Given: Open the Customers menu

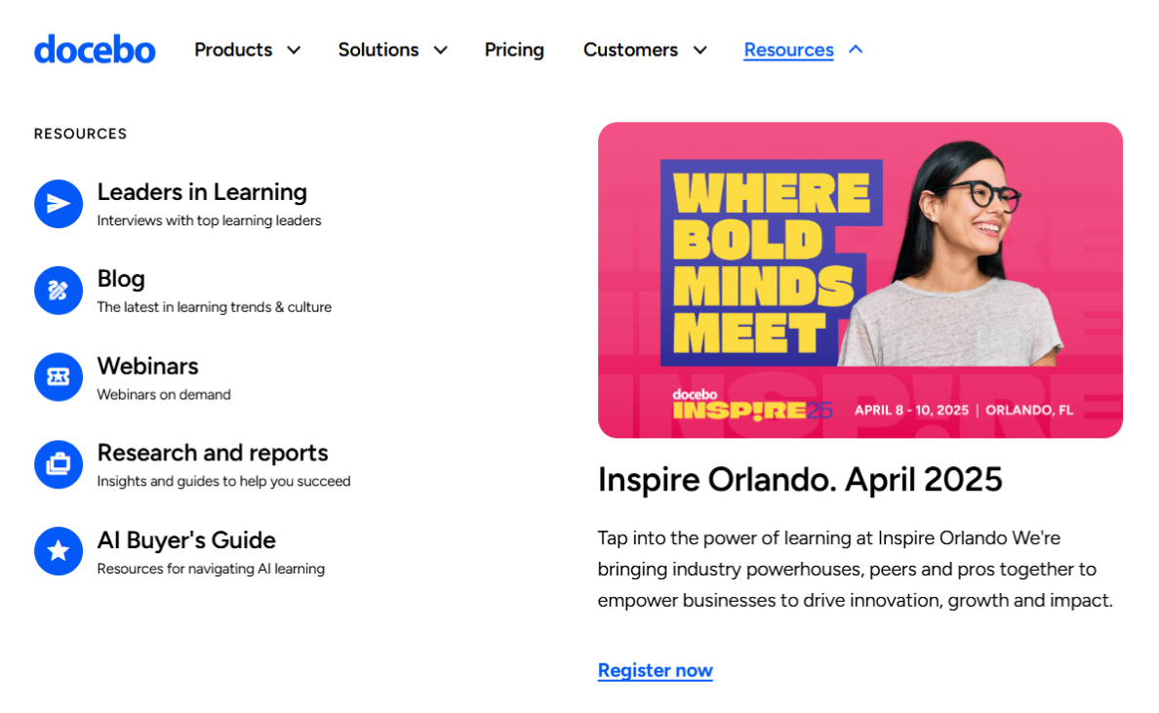Looking at the screenshot, I should point(630,50).
